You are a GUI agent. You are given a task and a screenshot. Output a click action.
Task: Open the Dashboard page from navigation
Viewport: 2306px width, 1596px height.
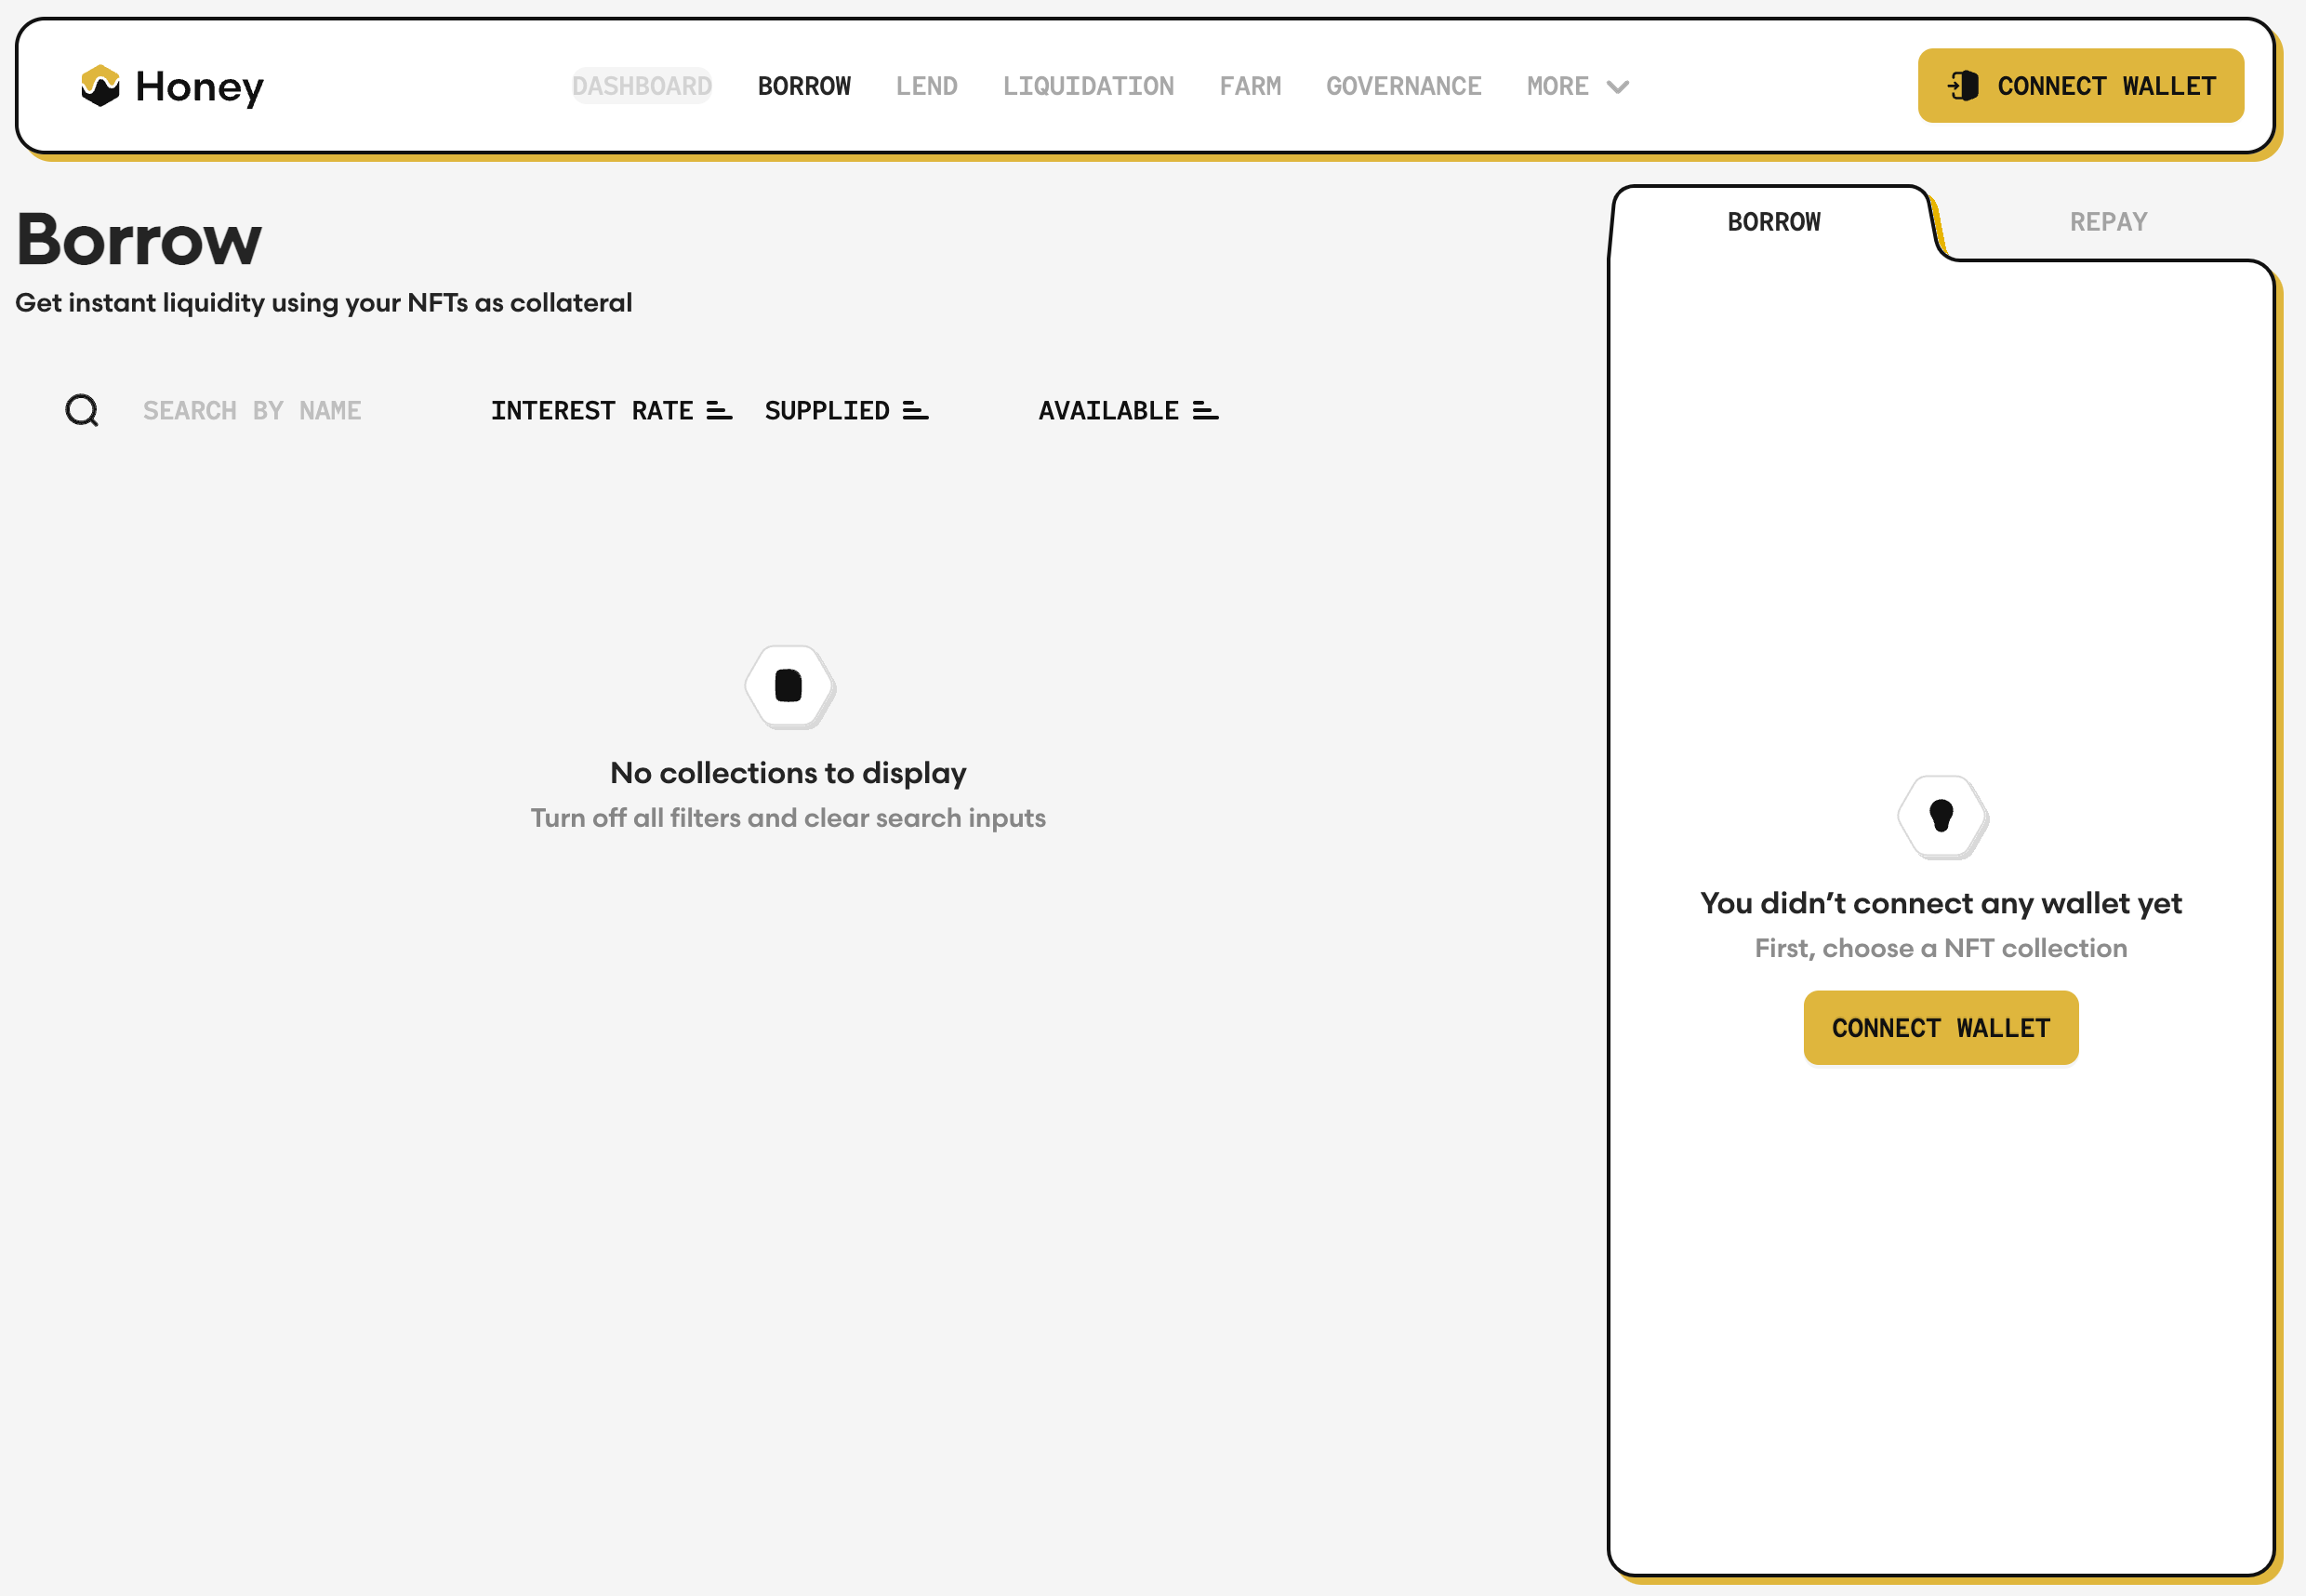pyautogui.click(x=642, y=86)
